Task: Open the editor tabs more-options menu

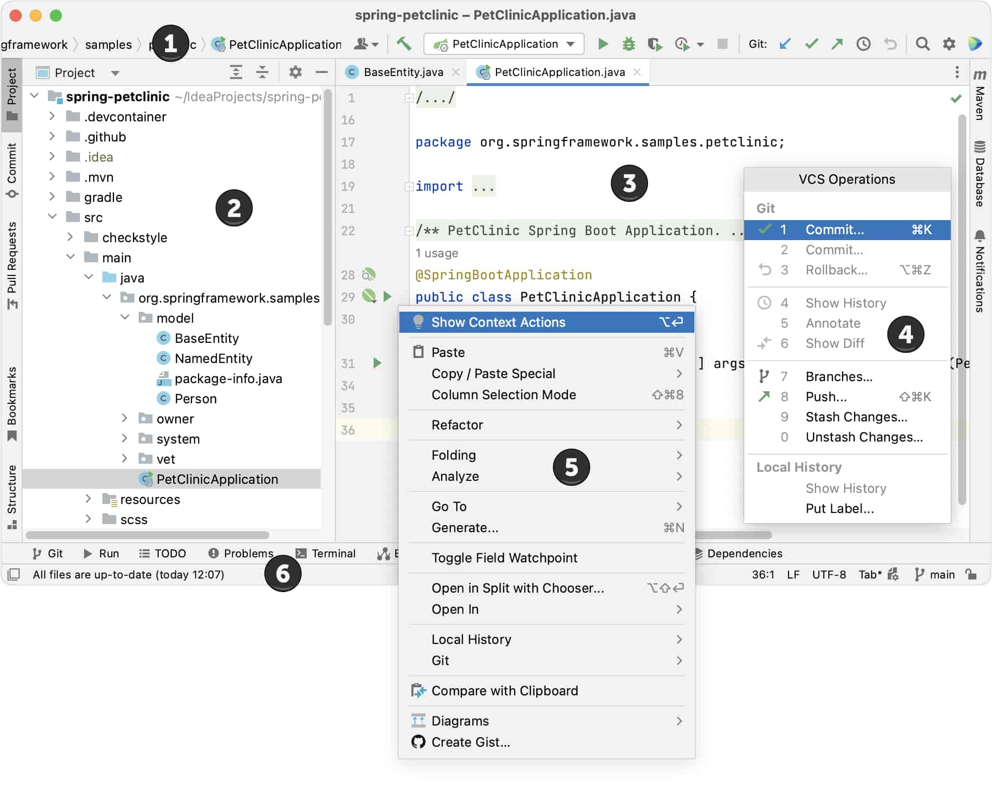Action: (957, 72)
